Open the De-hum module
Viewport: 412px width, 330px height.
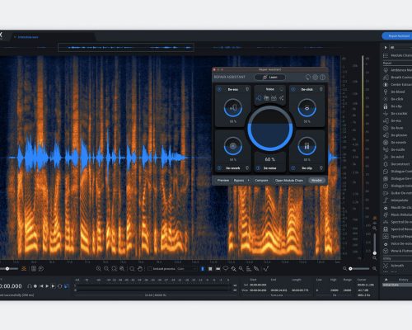(x=397, y=128)
